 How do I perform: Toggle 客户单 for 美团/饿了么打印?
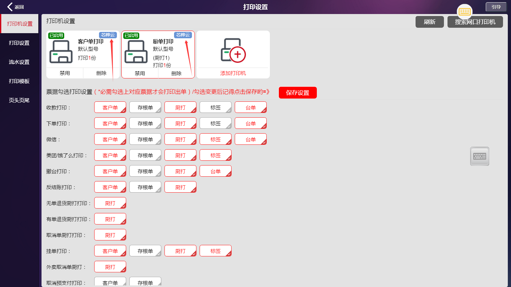(x=110, y=155)
